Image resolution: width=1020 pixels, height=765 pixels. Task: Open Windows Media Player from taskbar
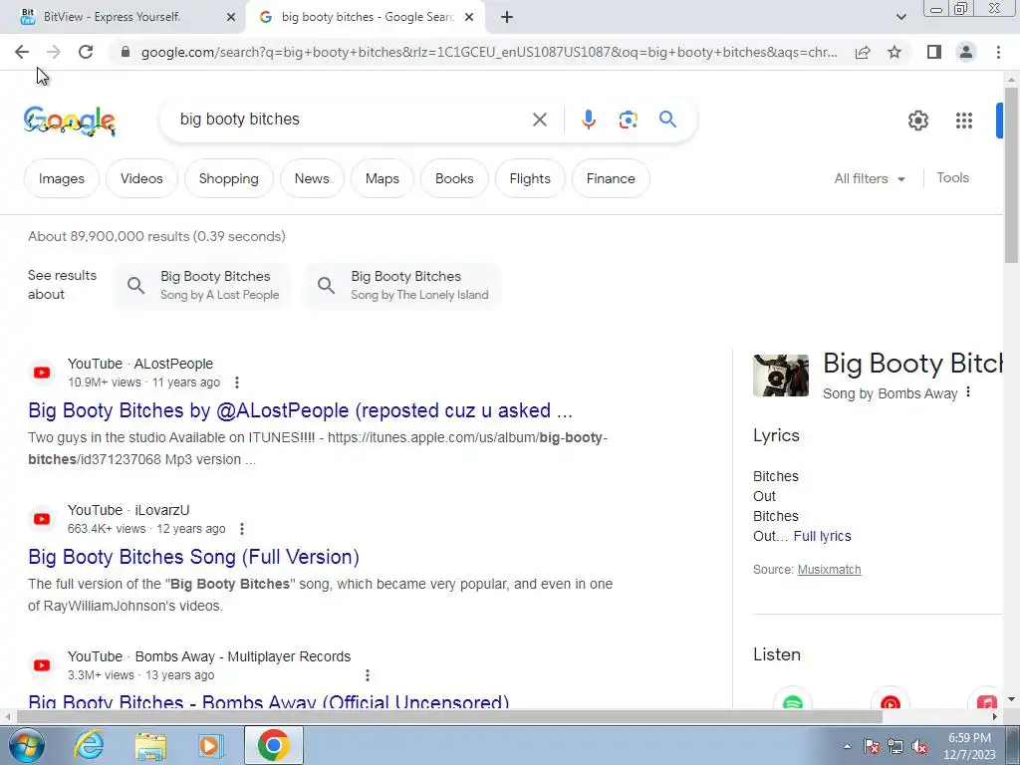[211, 746]
